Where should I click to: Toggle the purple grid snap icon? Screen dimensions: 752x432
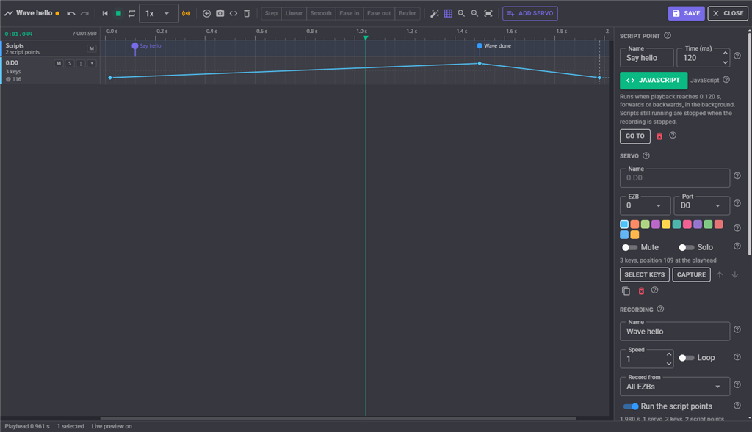[x=448, y=13]
